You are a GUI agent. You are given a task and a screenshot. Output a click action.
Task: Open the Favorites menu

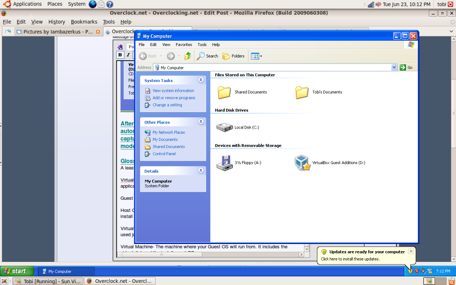(184, 45)
